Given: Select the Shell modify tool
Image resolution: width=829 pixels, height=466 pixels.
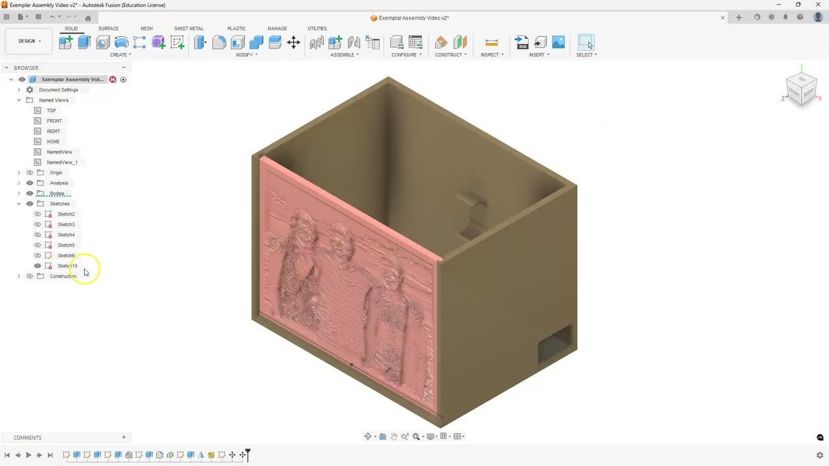Looking at the screenshot, I should [x=238, y=43].
